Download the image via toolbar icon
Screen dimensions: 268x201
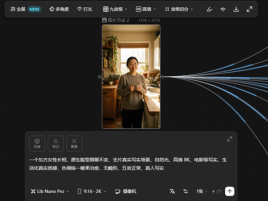coord(236,9)
